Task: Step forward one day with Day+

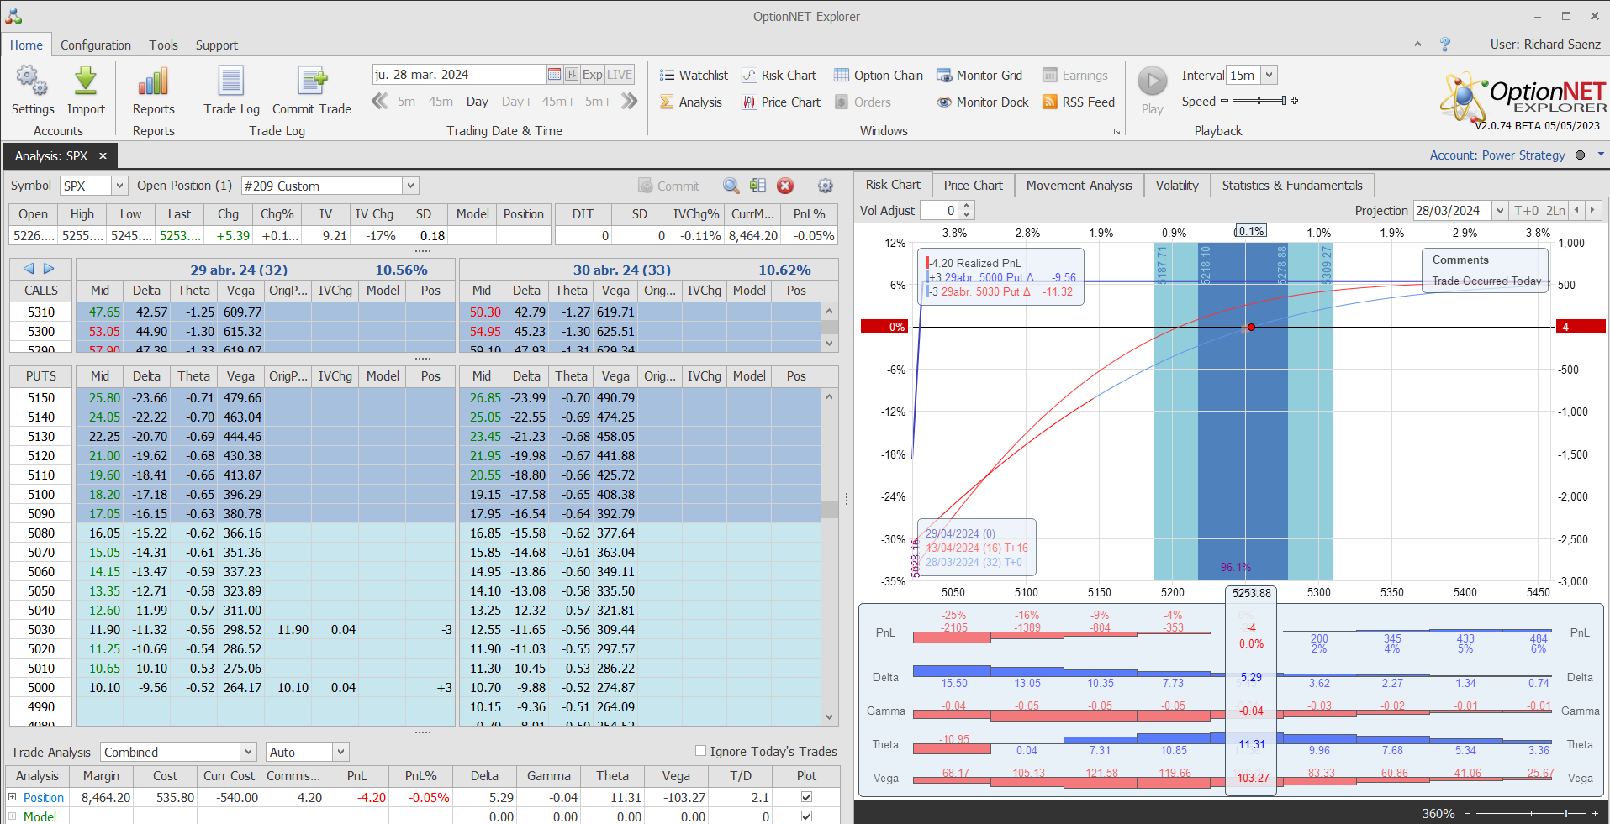Action: tap(516, 102)
